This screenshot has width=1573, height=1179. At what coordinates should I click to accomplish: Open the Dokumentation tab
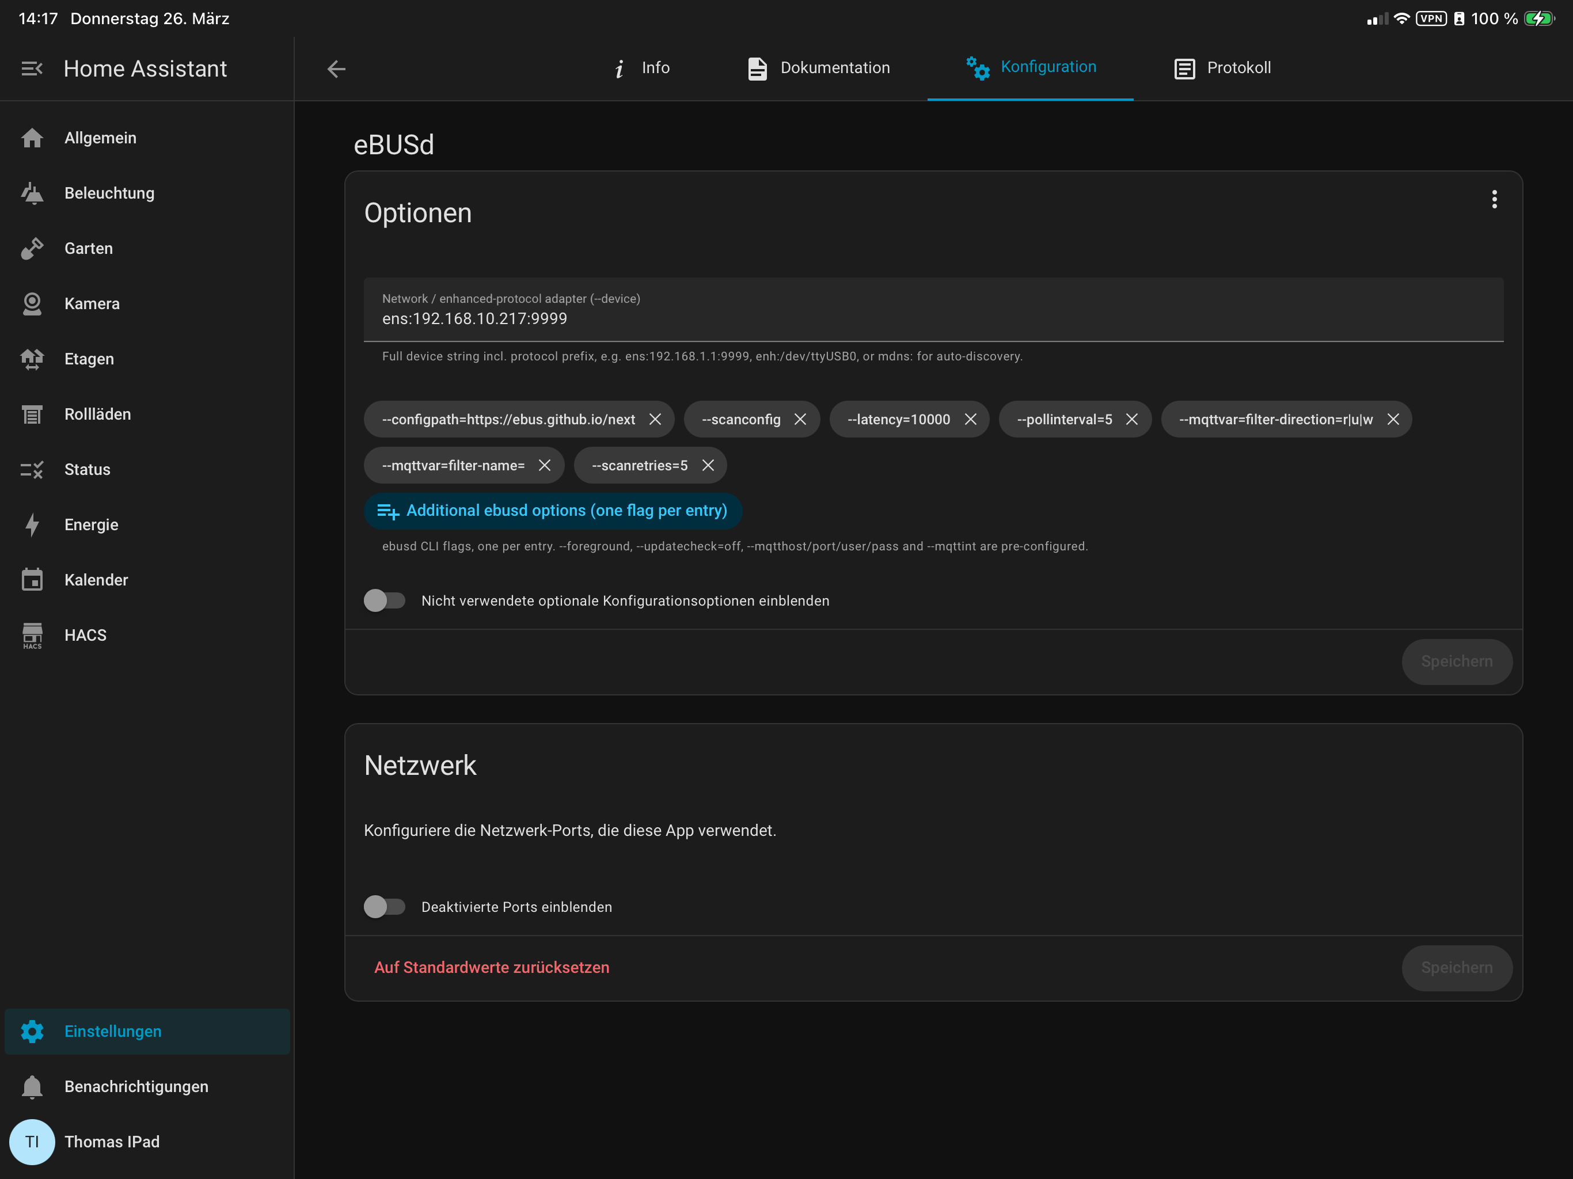tap(819, 69)
